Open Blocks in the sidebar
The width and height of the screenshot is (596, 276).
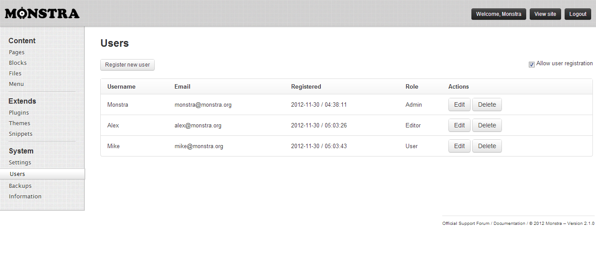18,63
